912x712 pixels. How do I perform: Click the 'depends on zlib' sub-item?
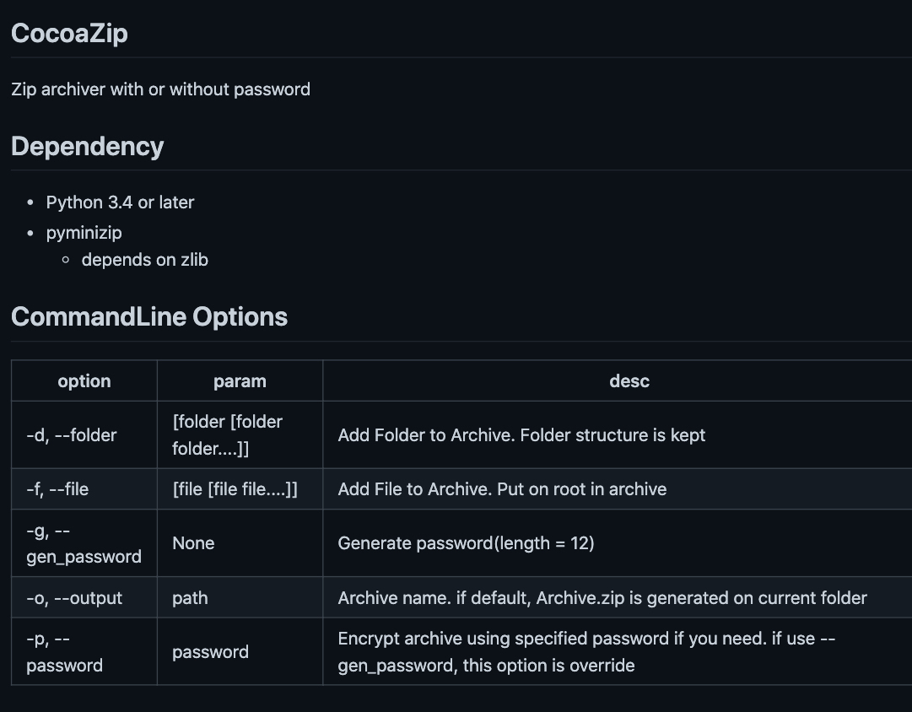(x=145, y=260)
